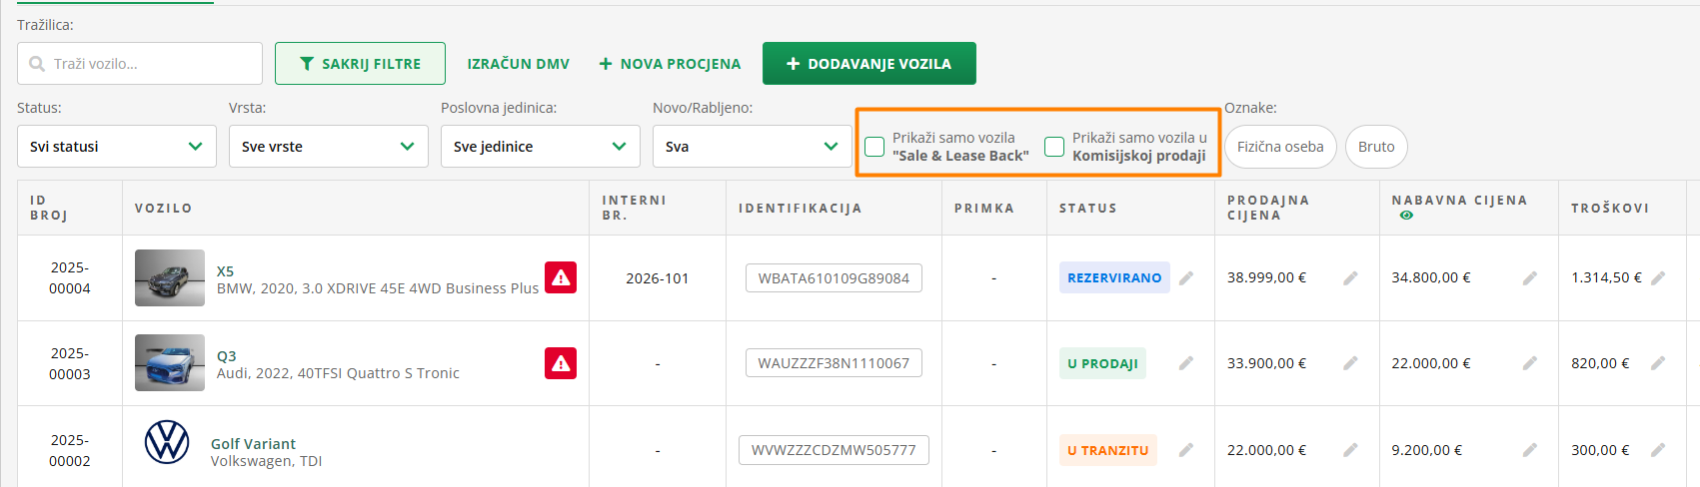Click the red warning icon on BMW X5 row
This screenshot has height=487, width=1700.
pos(561,277)
